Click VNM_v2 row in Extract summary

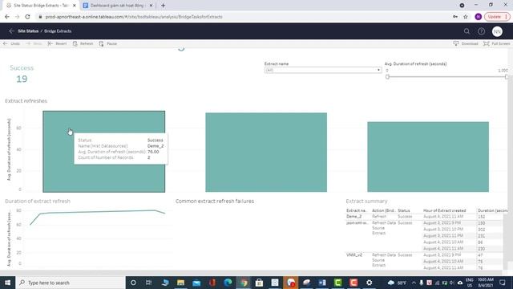pos(424,261)
